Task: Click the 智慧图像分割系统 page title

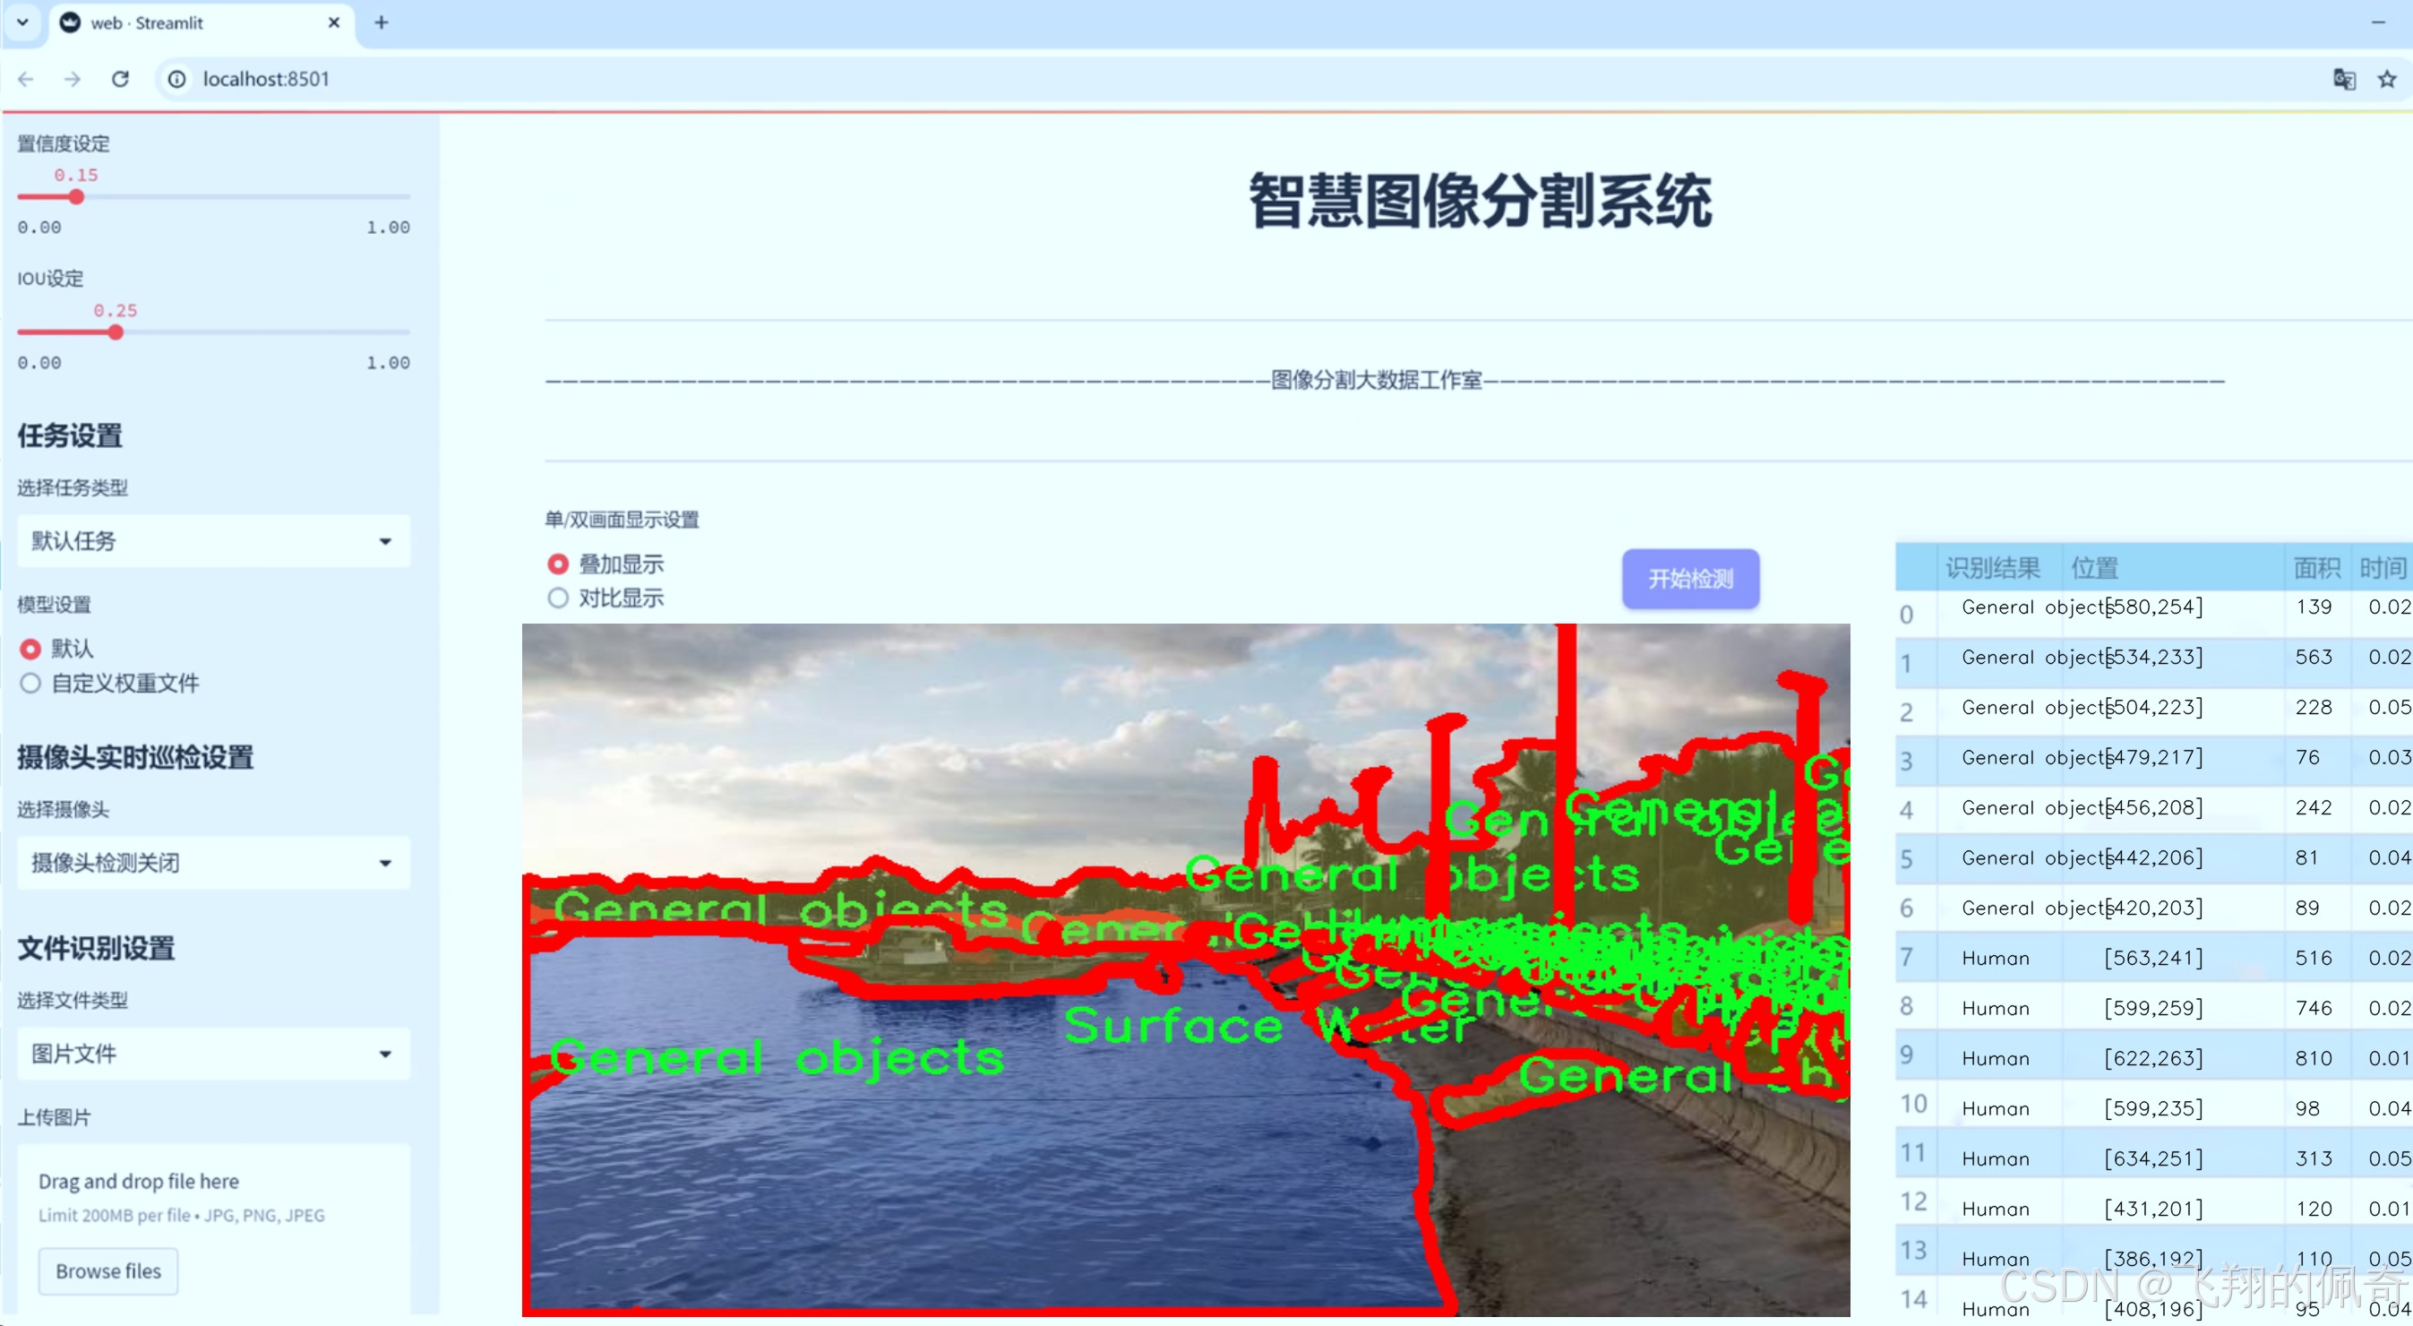Action: click(1480, 200)
